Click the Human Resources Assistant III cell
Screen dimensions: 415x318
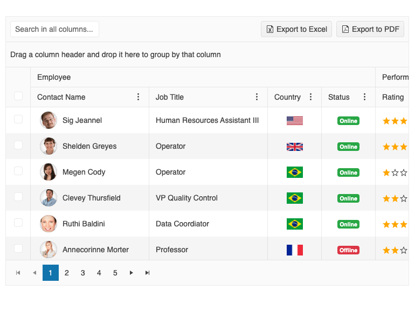pyautogui.click(x=207, y=121)
